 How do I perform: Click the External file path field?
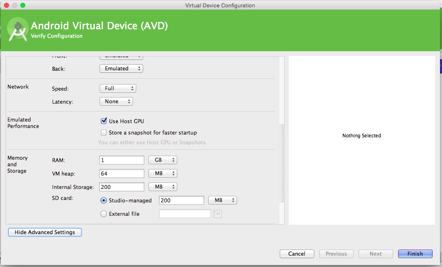click(185, 214)
